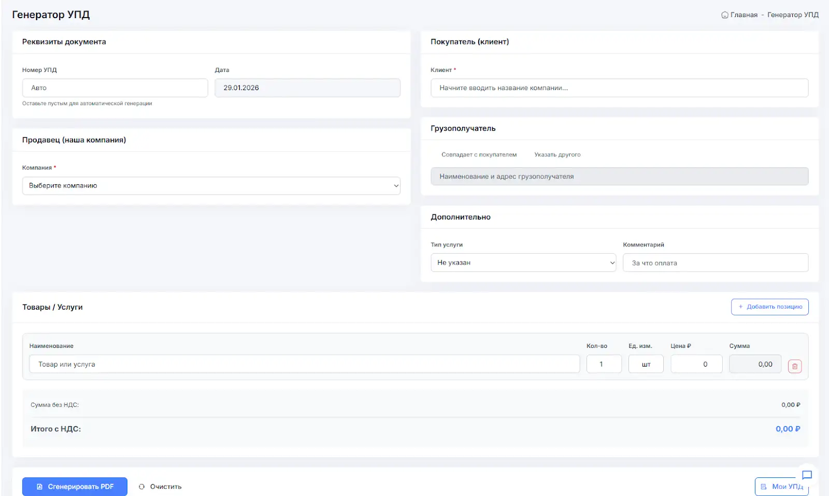Expand the "Тип услуги" dropdown
The height and width of the screenshot is (496, 829).
pos(523,263)
